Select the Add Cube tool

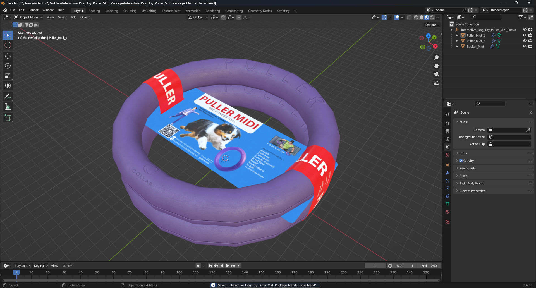(8, 118)
